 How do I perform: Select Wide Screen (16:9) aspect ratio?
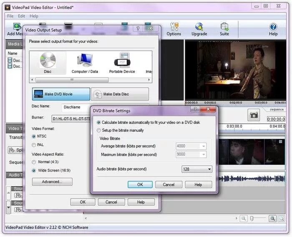pos(34,171)
